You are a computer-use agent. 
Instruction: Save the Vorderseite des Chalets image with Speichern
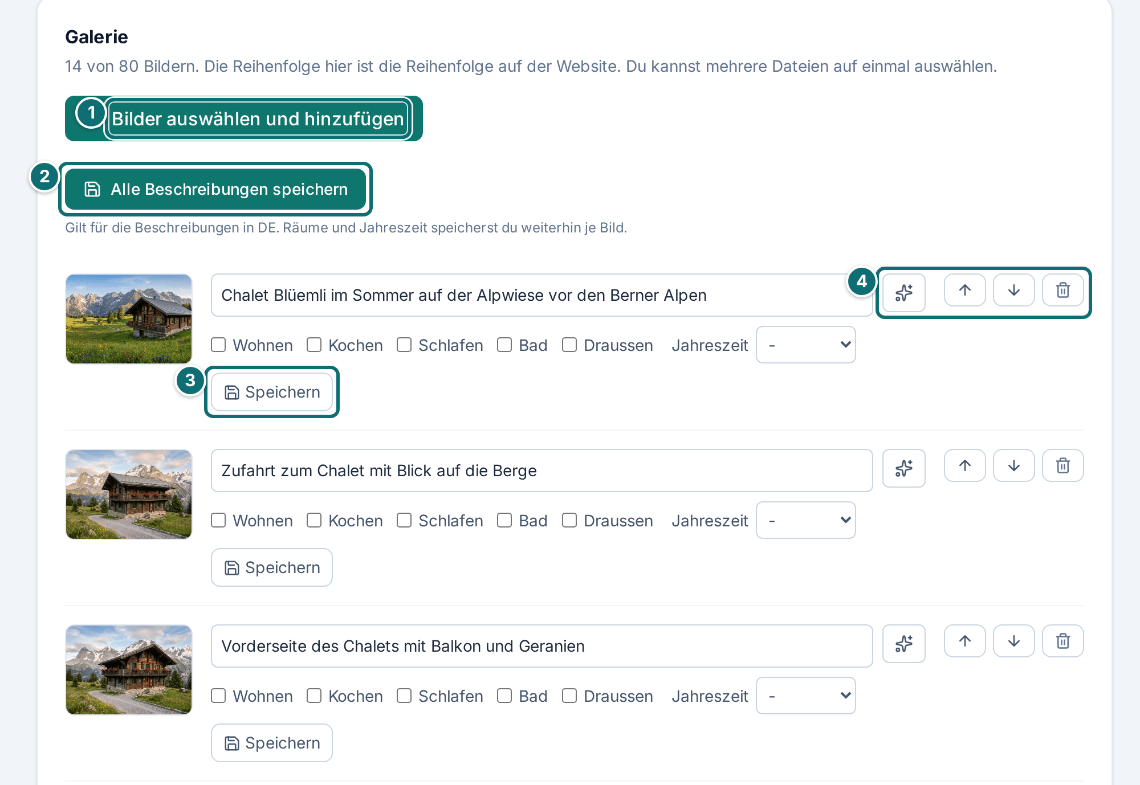click(x=272, y=743)
